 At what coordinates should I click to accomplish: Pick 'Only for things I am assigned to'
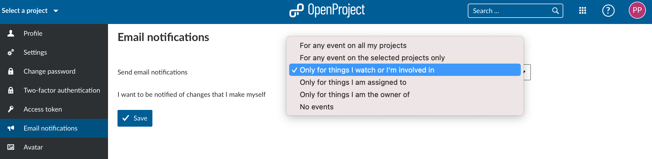click(x=353, y=82)
